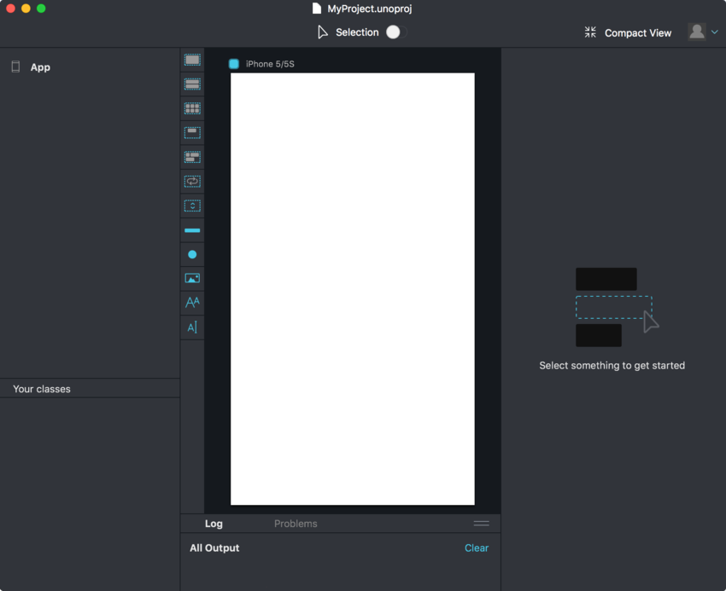Select the Text tool with AA icon
The image size is (726, 591).
[192, 302]
